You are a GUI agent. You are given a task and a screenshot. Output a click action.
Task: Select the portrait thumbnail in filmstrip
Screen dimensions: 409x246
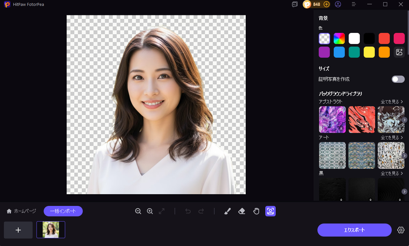[51, 230]
